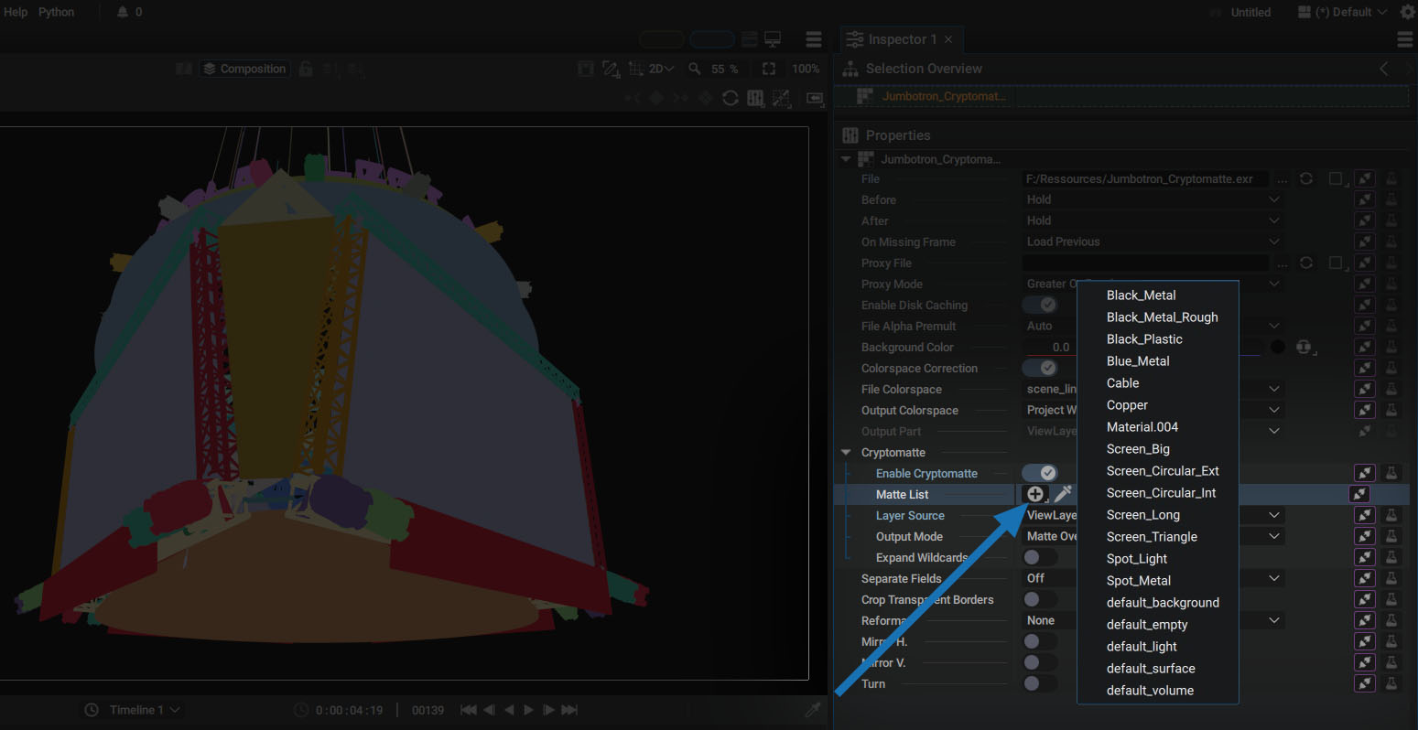Open the Default layout selector
This screenshot has width=1418, height=730.
(x=1342, y=12)
